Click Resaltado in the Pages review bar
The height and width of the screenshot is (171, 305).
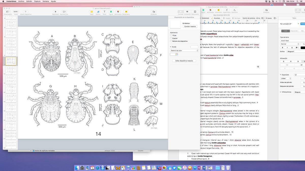tap(216, 18)
